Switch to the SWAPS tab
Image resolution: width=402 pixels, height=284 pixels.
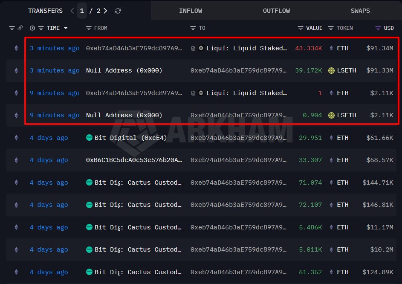click(360, 11)
